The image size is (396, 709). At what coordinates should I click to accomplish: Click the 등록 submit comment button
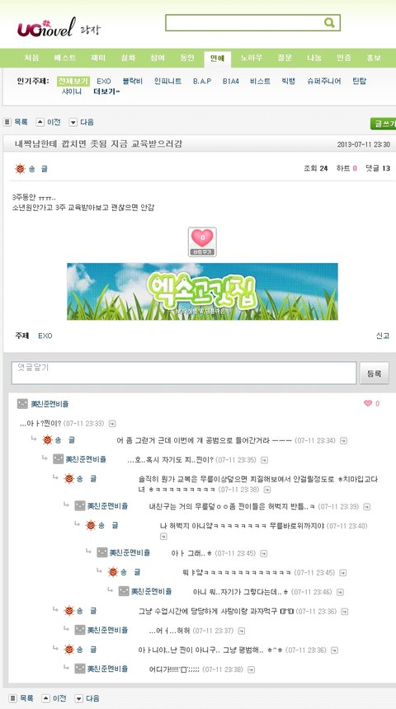pyautogui.click(x=374, y=373)
